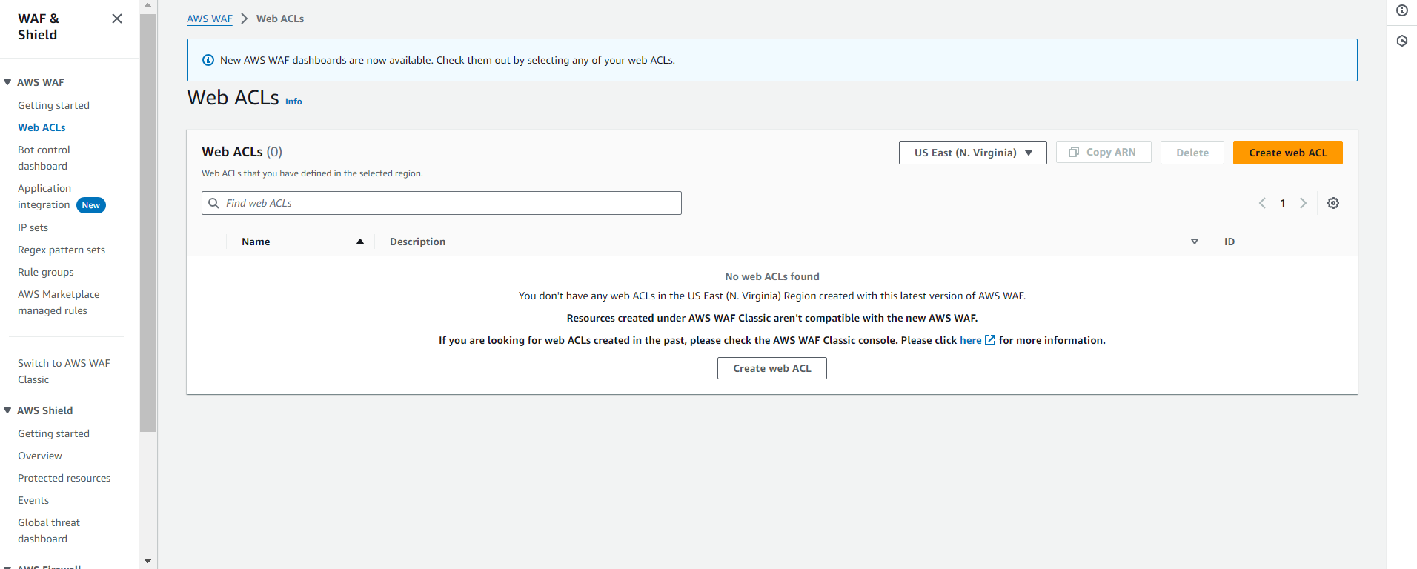Select Web ACLs in the sidebar
The image size is (1417, 569).
[42, 127]
